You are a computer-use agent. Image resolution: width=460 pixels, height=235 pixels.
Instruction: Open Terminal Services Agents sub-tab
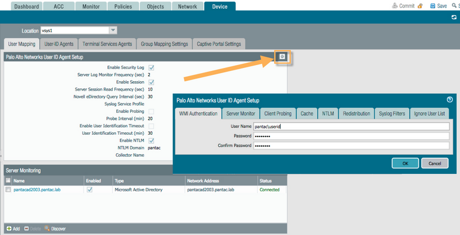pyautogui.click(x=107, y=44)
